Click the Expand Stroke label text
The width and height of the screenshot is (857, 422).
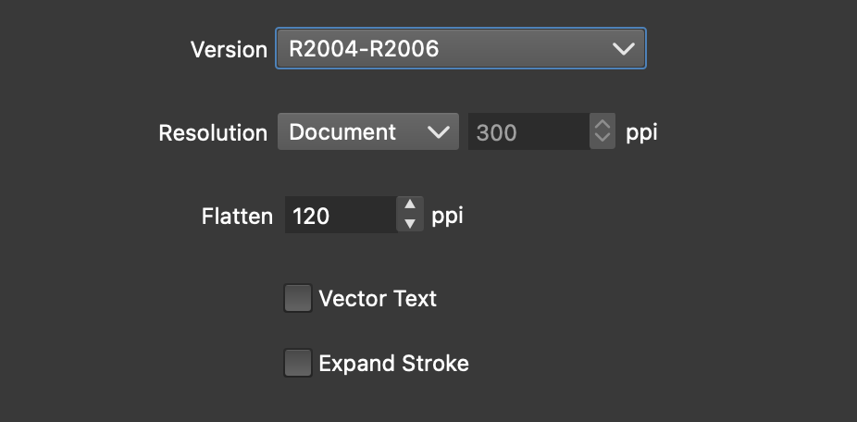tap(393, 364)
